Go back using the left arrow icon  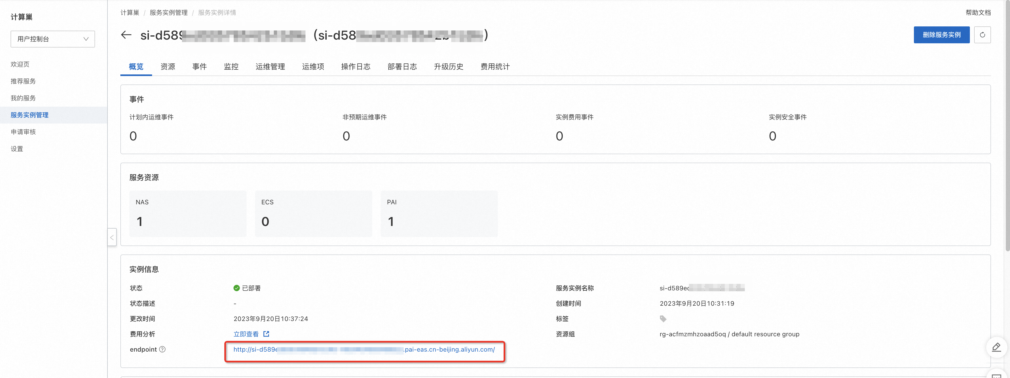click(x=126, y=35)
